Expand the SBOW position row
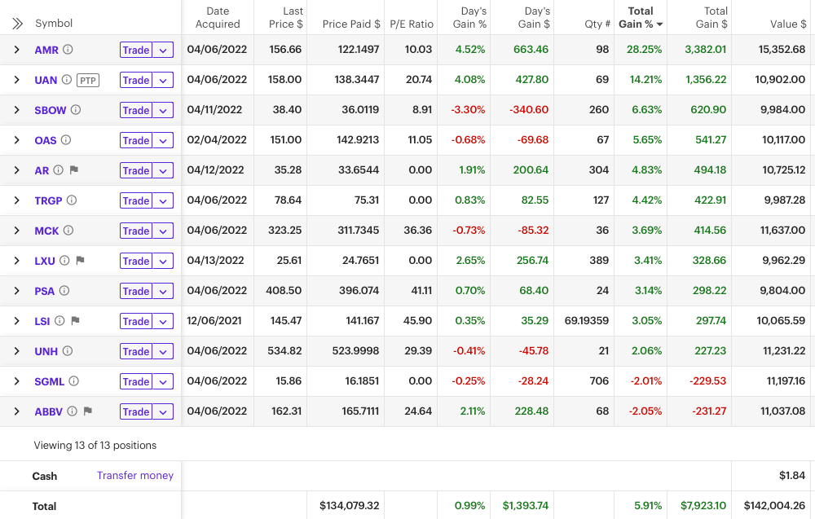 pyautogui.click(x=16, y=110)
